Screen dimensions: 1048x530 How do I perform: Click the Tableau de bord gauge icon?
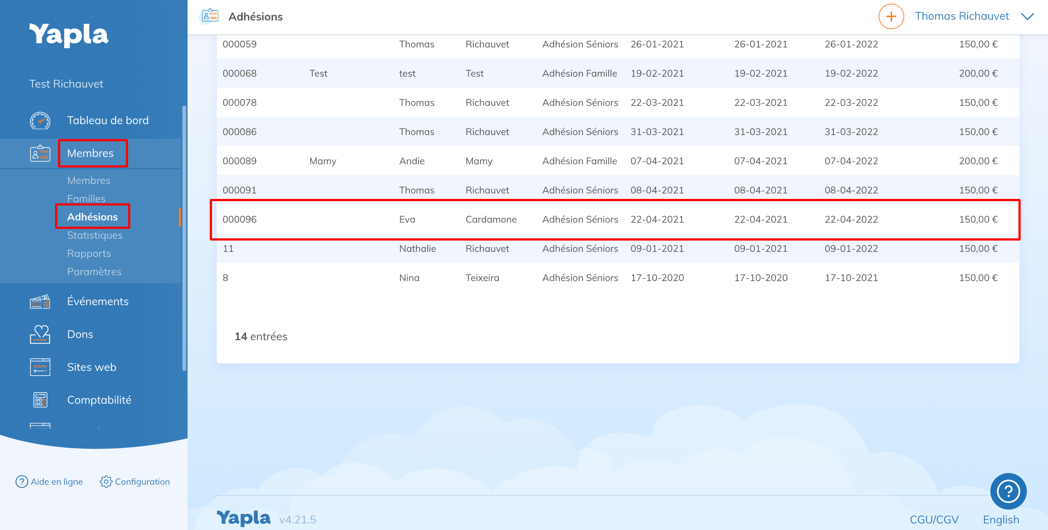[x=40, y=120]
